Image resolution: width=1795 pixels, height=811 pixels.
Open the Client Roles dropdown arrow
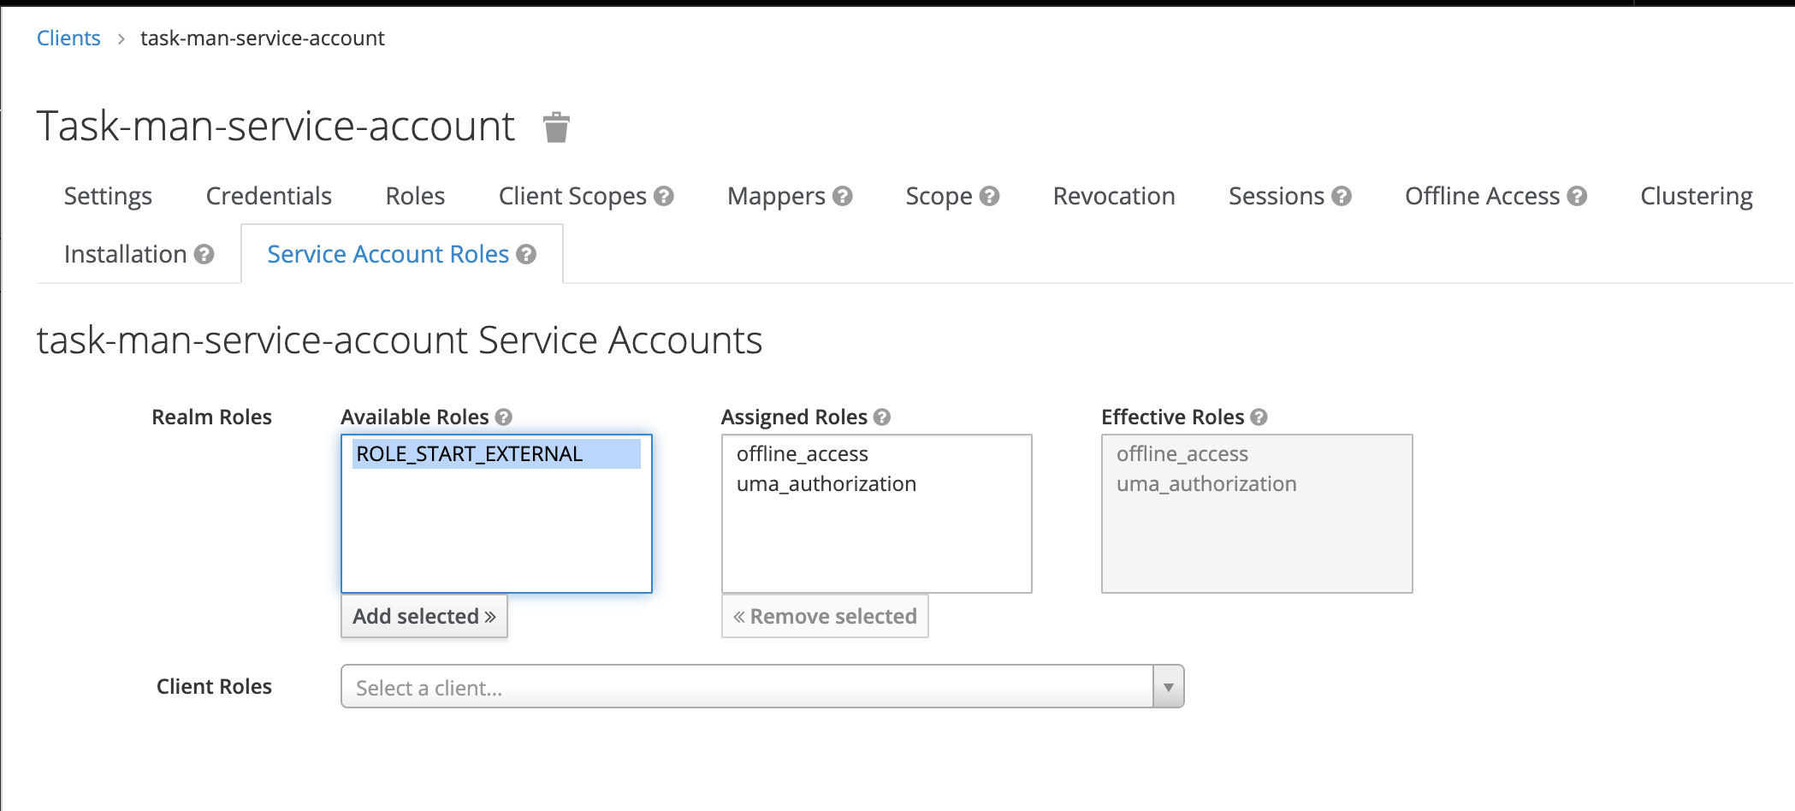pos(1168,687)
